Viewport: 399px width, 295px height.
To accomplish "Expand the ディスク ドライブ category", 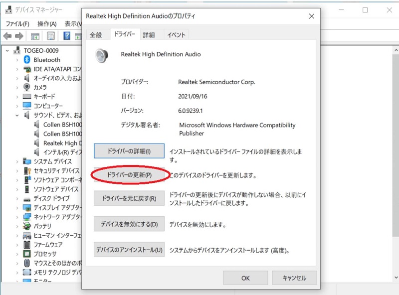I will 17,198.
